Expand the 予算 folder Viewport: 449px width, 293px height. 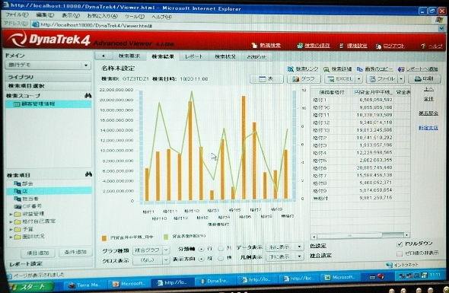(11, 229)
